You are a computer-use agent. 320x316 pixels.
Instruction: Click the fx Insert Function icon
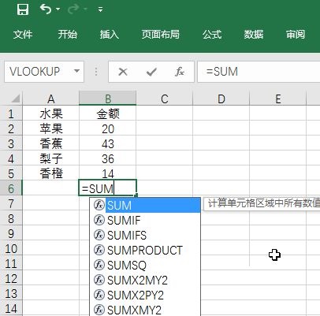pyautogui.click(x=180, y=72)
